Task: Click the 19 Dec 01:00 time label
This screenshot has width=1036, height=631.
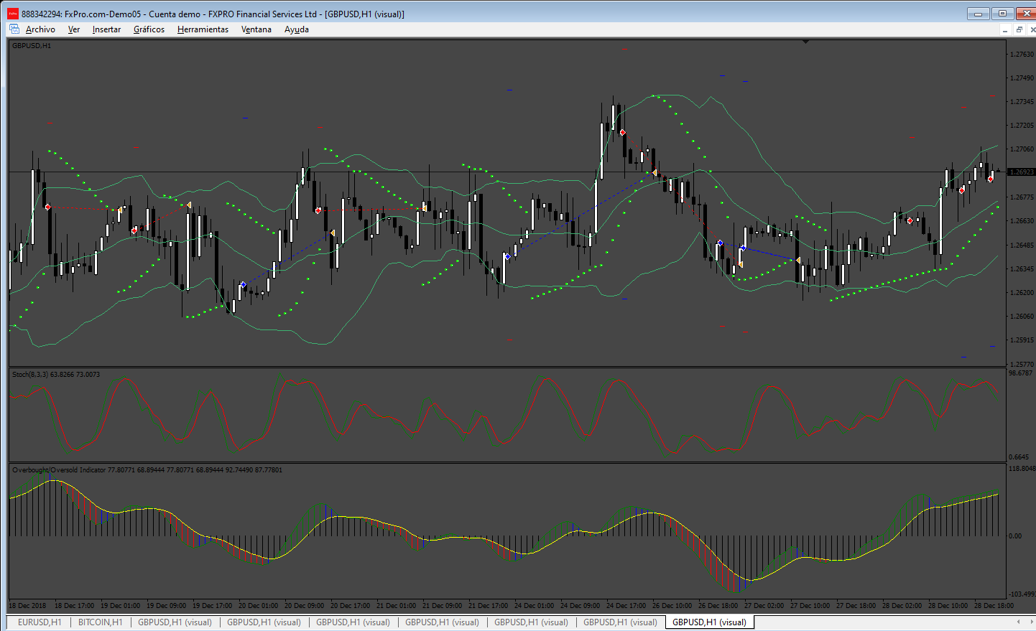Action: [x=121, y=606]
